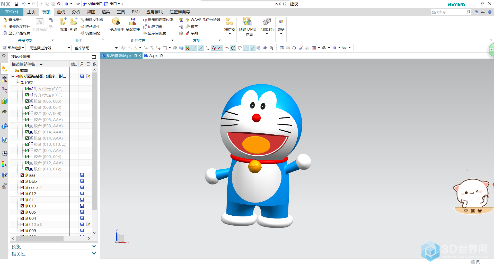This screenshot has width=494, height=265.
Task: Toggle checkbox for component 013
Action: (x=22, y=206)
